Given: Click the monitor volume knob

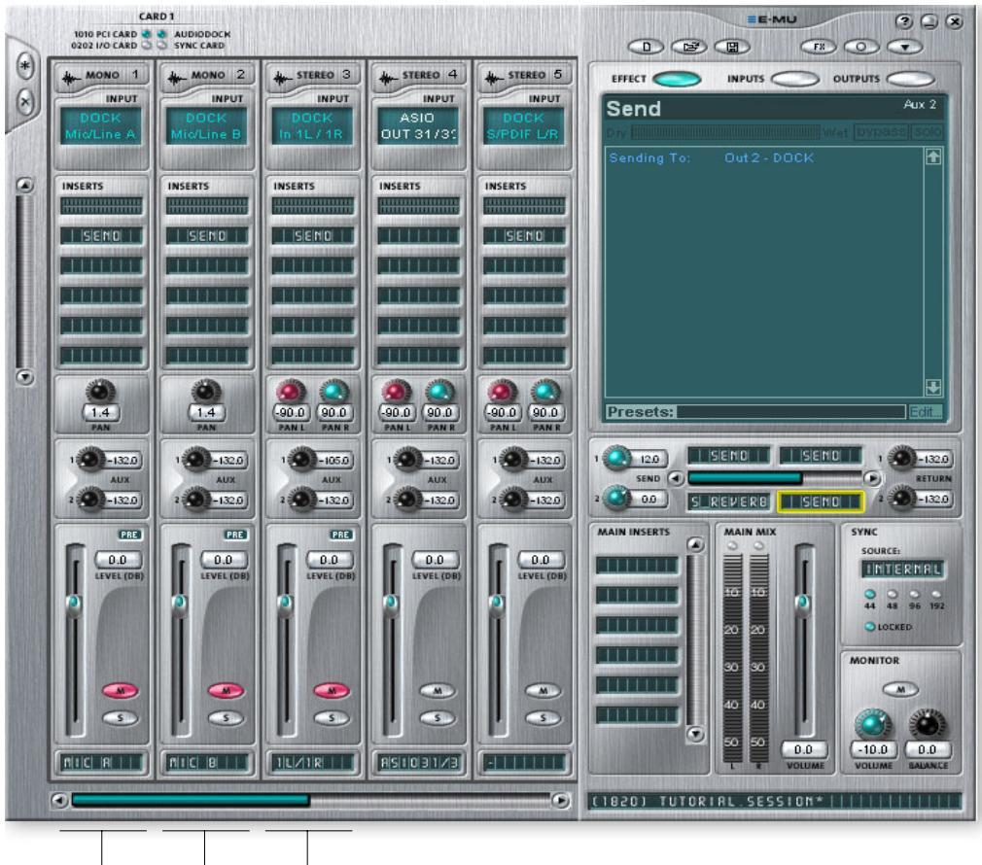Looking at the screenshot, I should 872,725.
